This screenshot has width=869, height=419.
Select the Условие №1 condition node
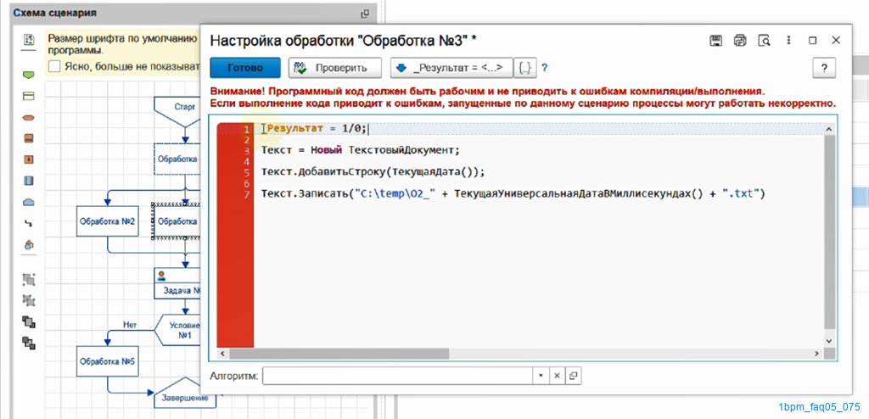(177, 330)
